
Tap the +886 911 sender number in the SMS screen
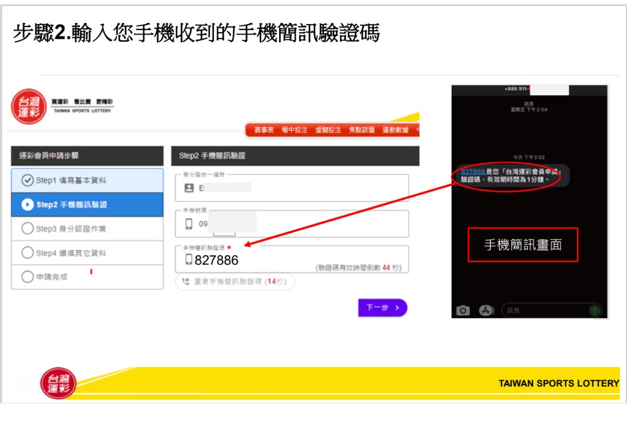click(x=516, y=89)
